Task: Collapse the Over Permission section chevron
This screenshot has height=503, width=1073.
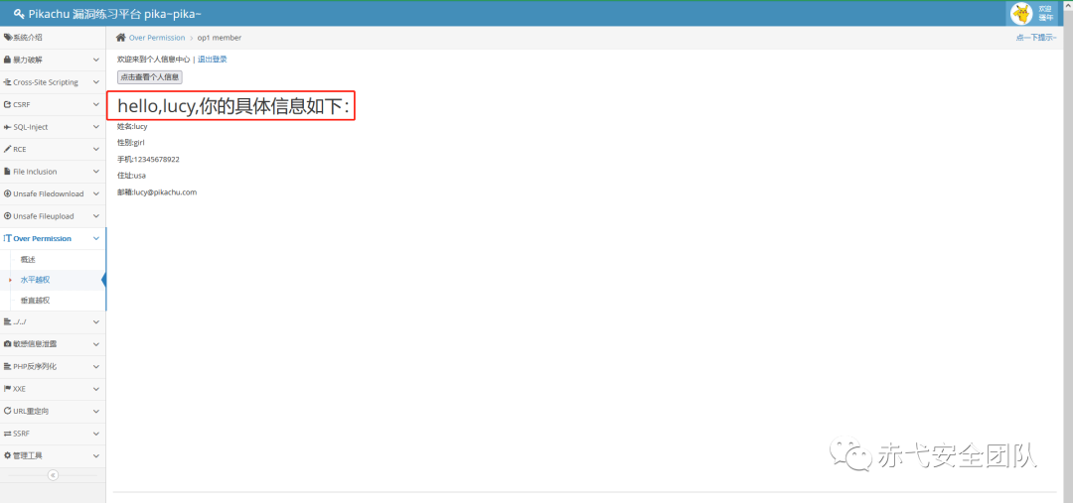Action: pos(95,238)
